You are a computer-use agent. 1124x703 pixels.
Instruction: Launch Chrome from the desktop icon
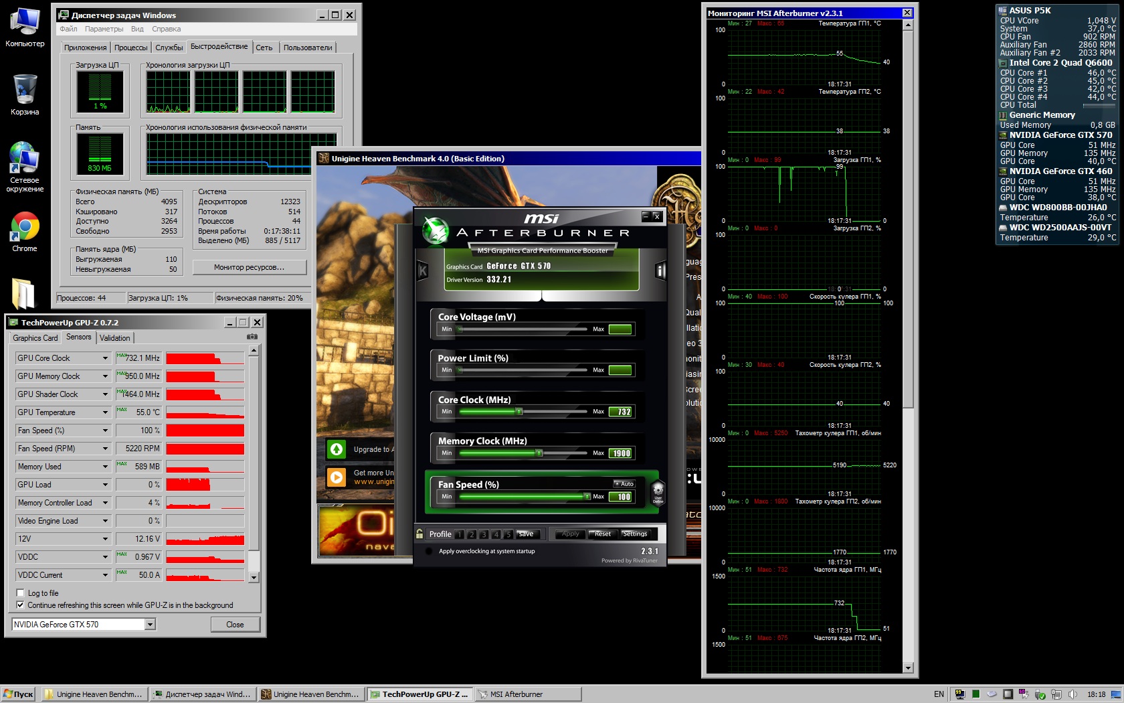coord(25,232)
